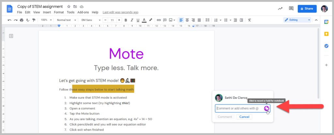Open the File menu
Image resolution: width=334 pixels, height=135 pixels.
point(19,12)
